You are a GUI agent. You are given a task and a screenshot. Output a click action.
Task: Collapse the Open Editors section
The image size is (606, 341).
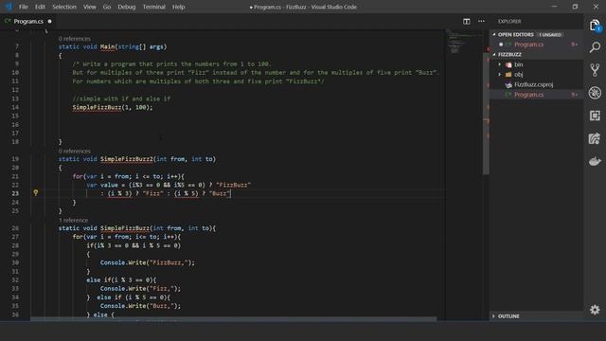494,34
